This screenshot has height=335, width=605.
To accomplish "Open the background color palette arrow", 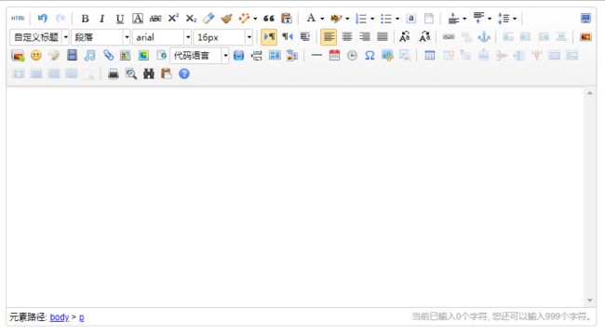I will [347, 19].
